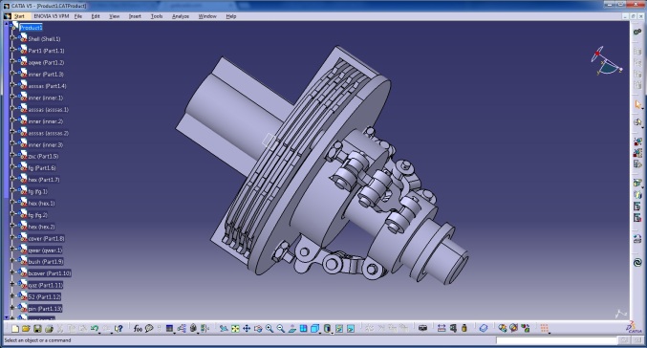The height and width of the screenshot is (348, 647).
Task: Click the What's This help icon
Action: (119, 329)
